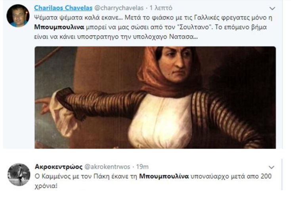Image resolution: width=291 pixels, height=197 pixels.
Task: Click the @akrokentrwos handle
Action: click(x=107, y=167)
